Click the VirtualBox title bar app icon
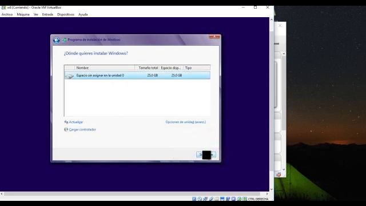 3,7
